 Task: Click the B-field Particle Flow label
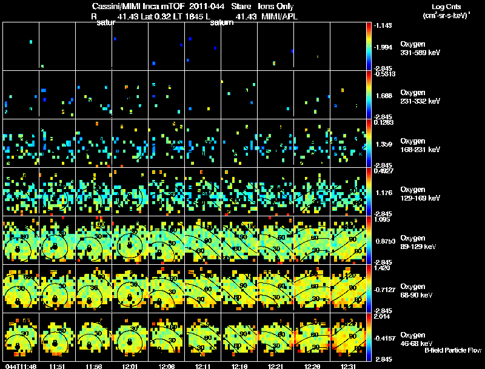[453, 350]
